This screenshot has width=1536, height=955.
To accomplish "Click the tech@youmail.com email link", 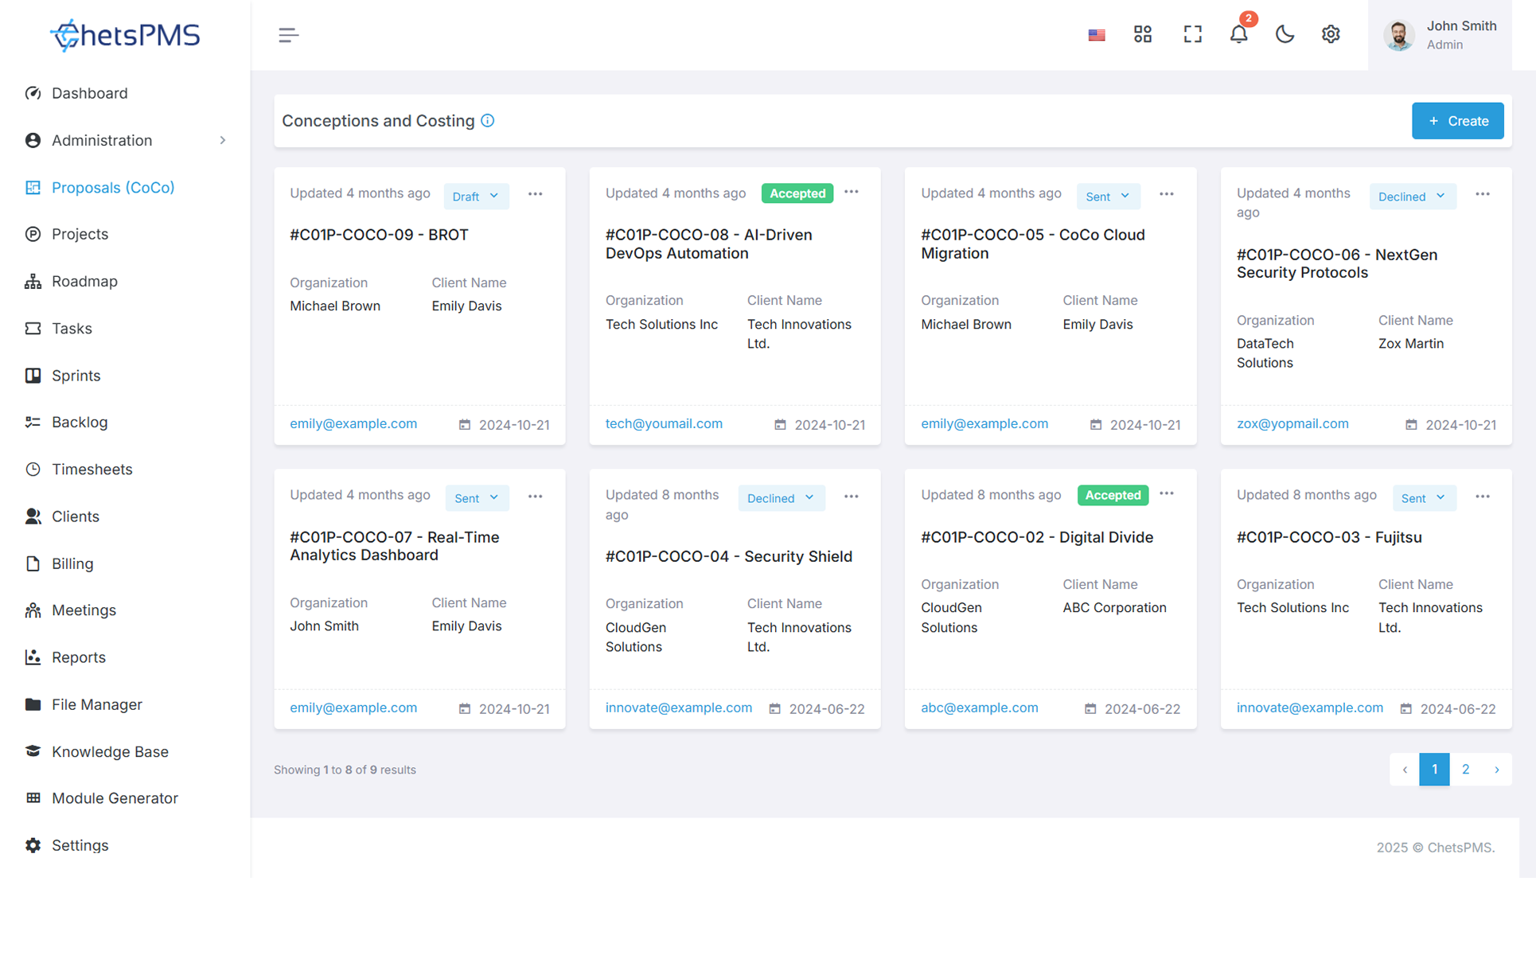I will (x=664, y=423).
